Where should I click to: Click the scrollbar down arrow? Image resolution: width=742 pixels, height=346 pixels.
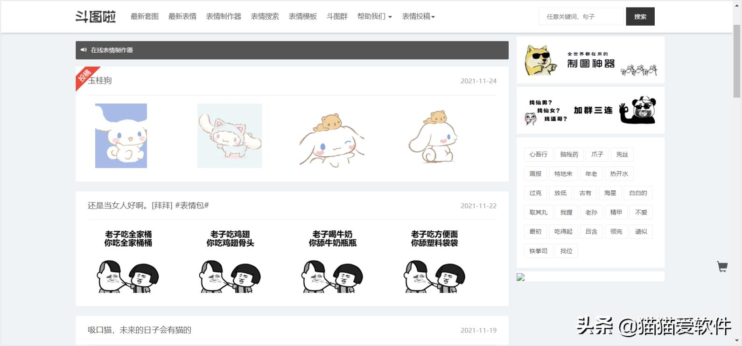pos(737,341)
